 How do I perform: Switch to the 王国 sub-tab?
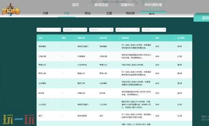pos(109,13)
